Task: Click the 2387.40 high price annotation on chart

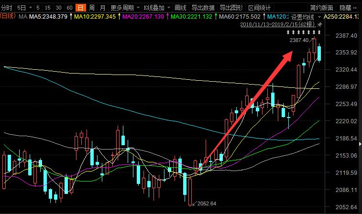Action: [x=299, y=40]
